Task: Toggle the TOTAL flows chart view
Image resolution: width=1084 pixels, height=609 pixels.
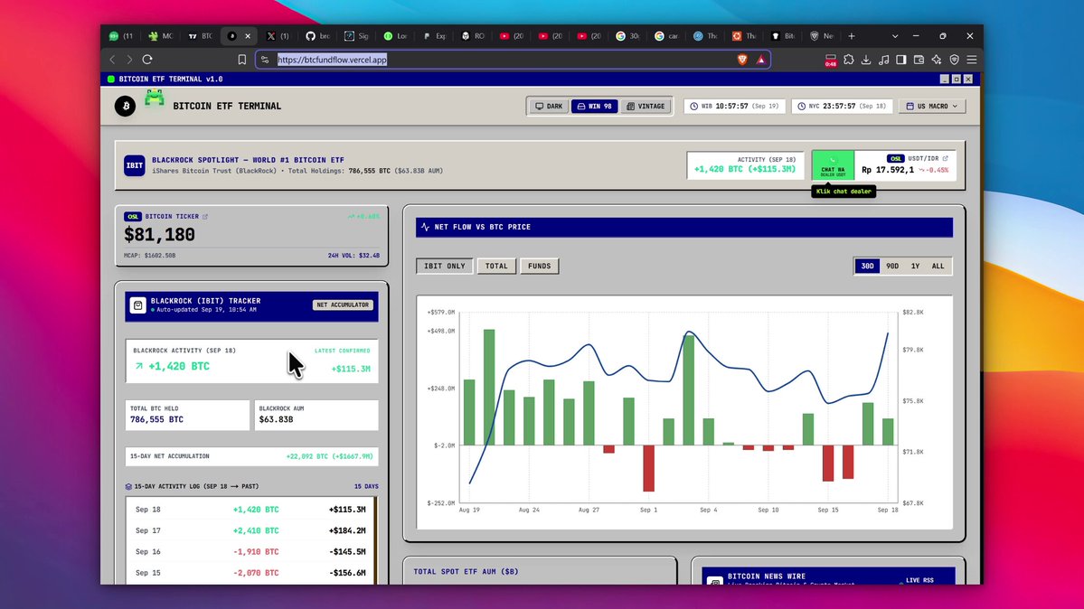Action: tap(496, 266)
